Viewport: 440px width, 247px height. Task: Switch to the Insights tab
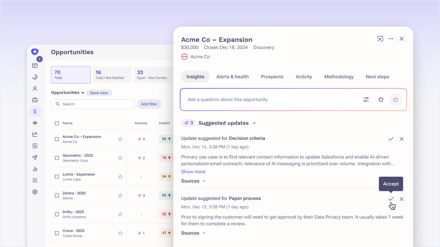coord(195,77)
